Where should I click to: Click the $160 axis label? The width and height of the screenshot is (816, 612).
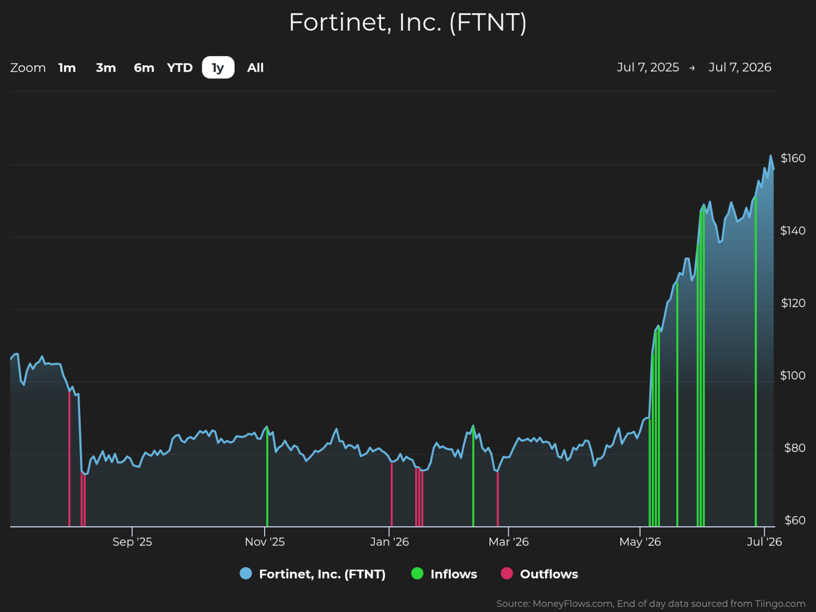793,158
